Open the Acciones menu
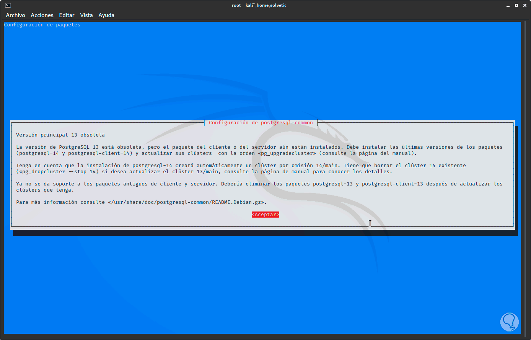531x340 pixels. point(42,15)
